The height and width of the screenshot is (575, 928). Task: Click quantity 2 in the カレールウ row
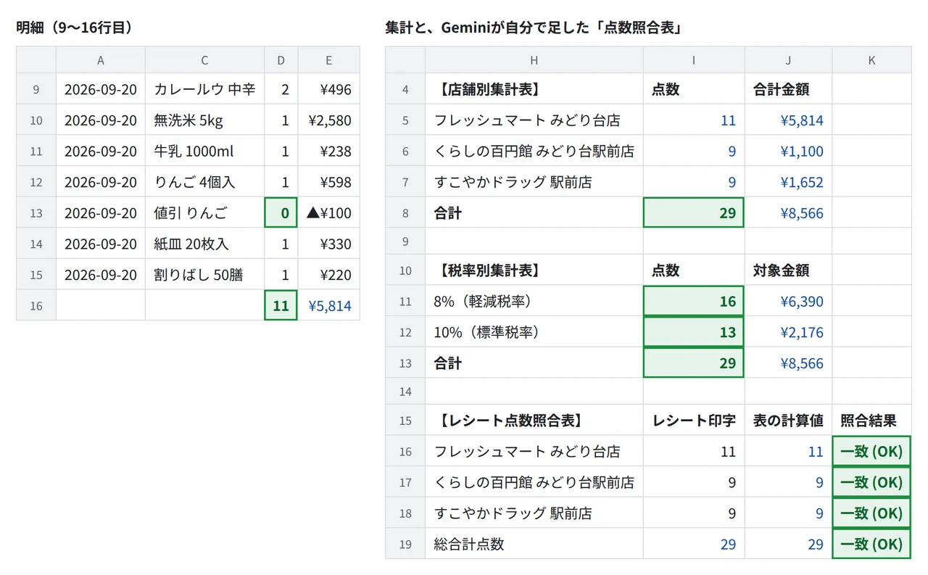[x=281, y=89]
